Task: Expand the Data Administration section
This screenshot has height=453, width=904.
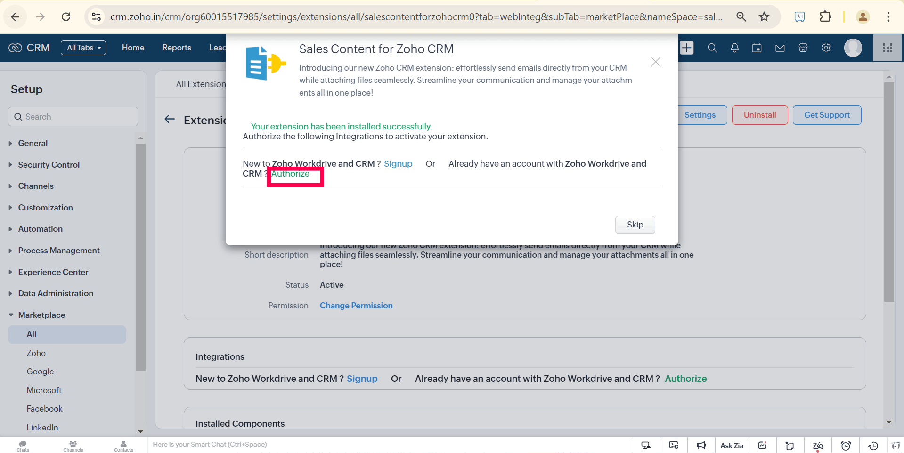Action: pyautogui.click(x=56, y=293)
